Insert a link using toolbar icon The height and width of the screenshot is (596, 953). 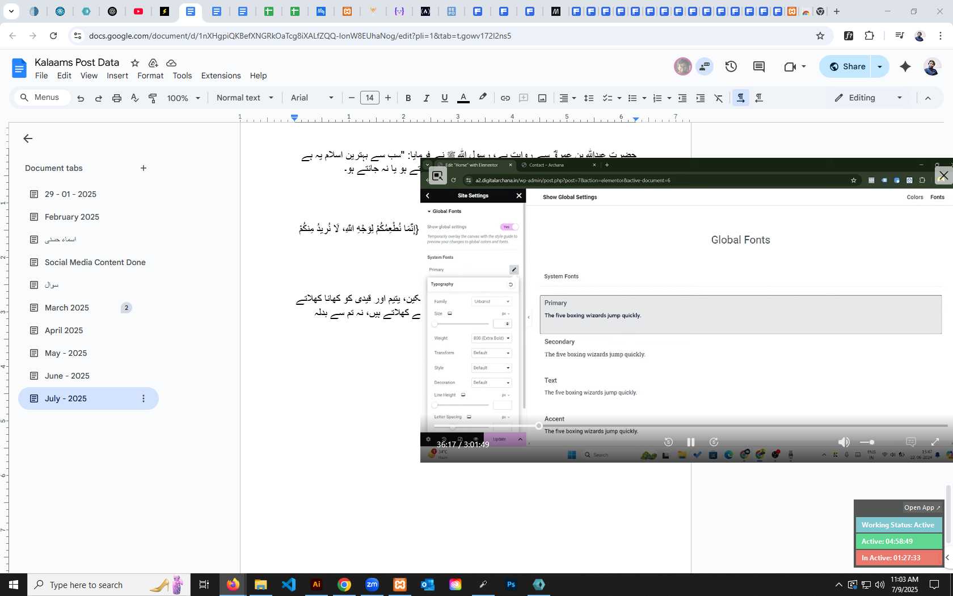click(505, 98)
